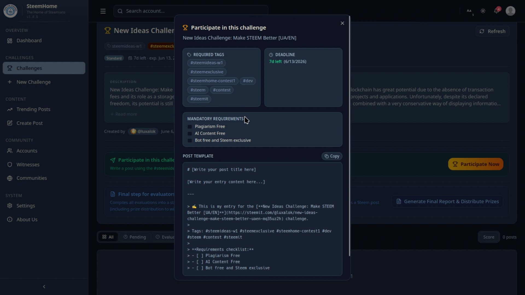This screenshot has height=295, width=525.
Task: Select the Pending posts tab
Action: 135,237
